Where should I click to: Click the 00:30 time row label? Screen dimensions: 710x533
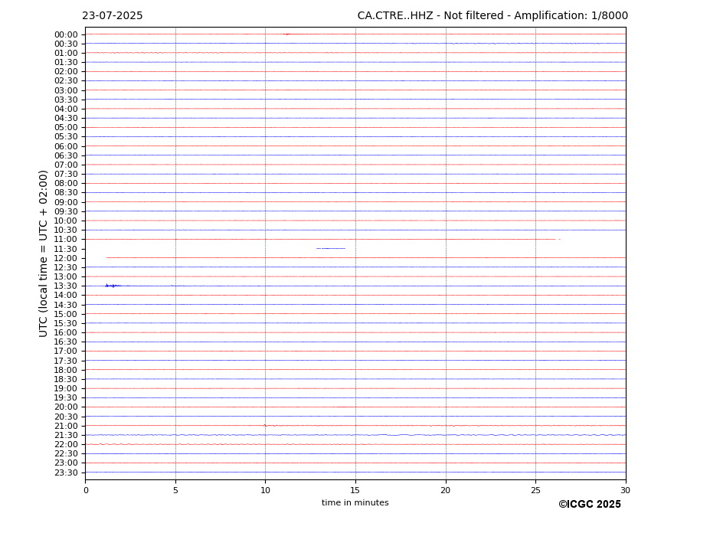[x=66, y=44]
